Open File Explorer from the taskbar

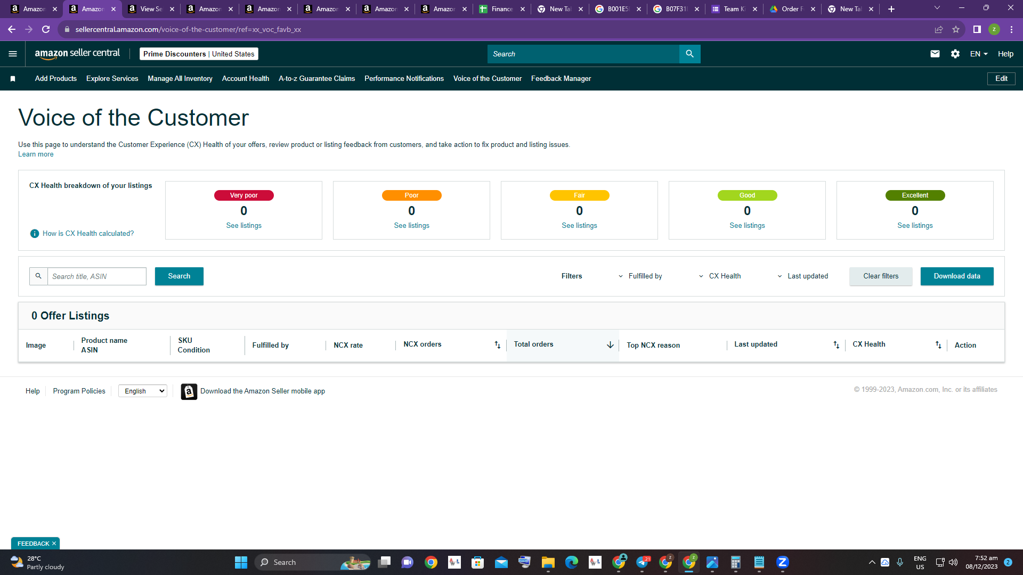[548, 562]
